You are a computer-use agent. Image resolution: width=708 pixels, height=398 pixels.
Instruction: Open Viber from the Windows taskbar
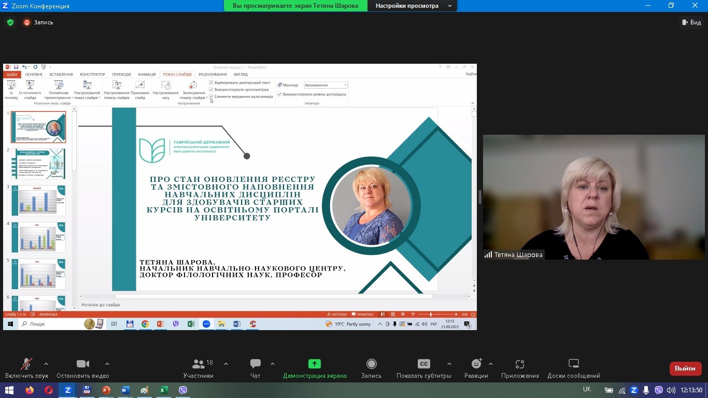click(182, 390)
